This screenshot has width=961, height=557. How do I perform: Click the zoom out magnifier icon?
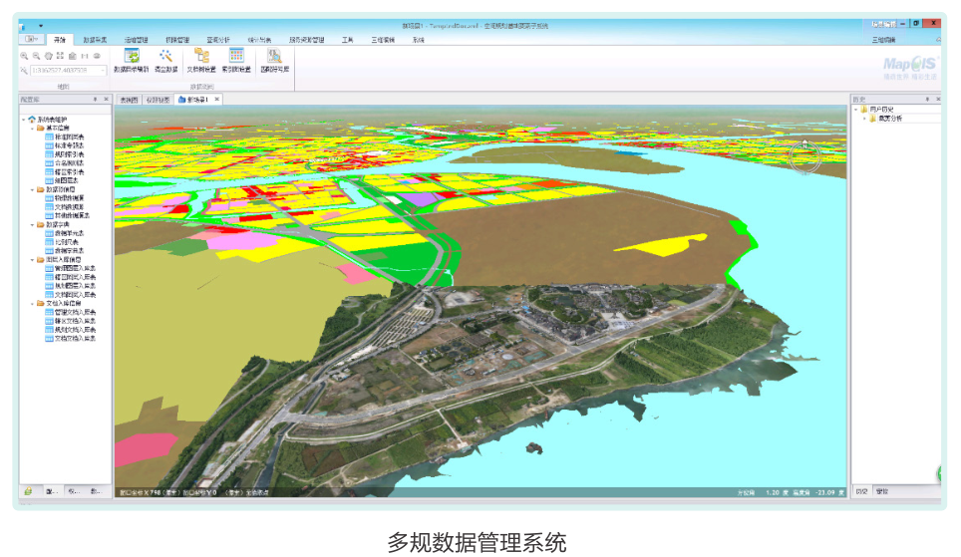(x=37, y=57)
